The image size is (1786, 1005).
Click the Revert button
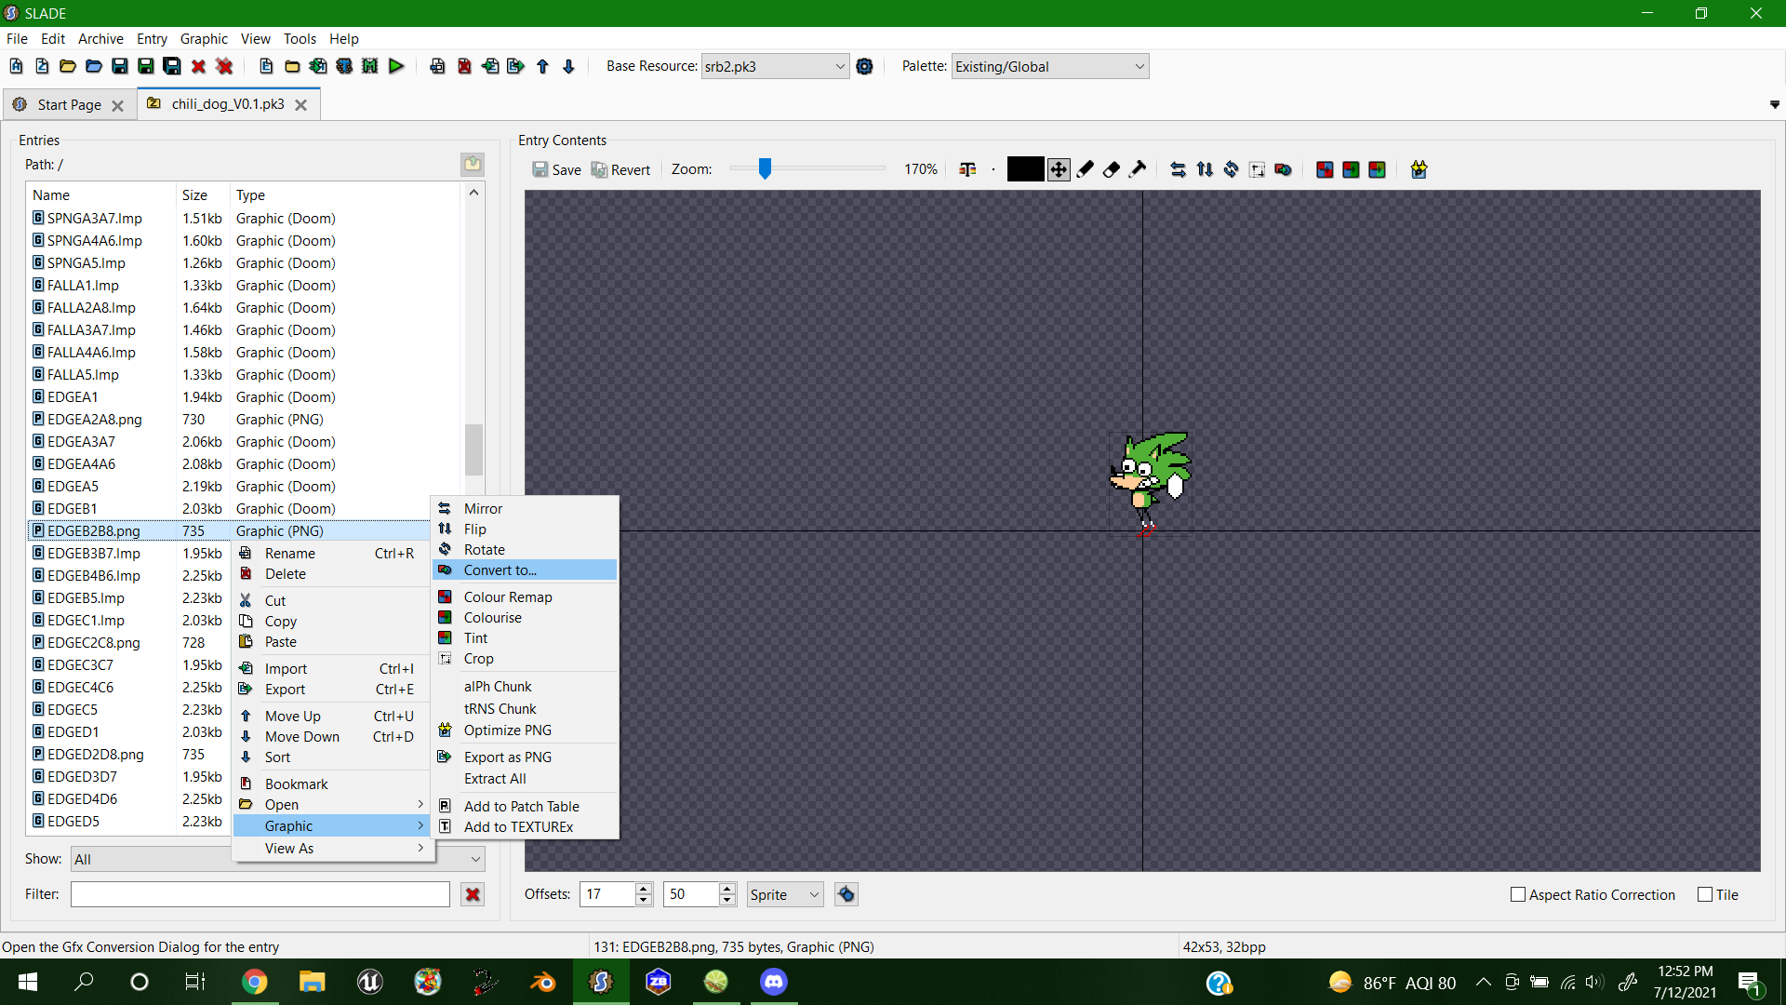point(621,169)
